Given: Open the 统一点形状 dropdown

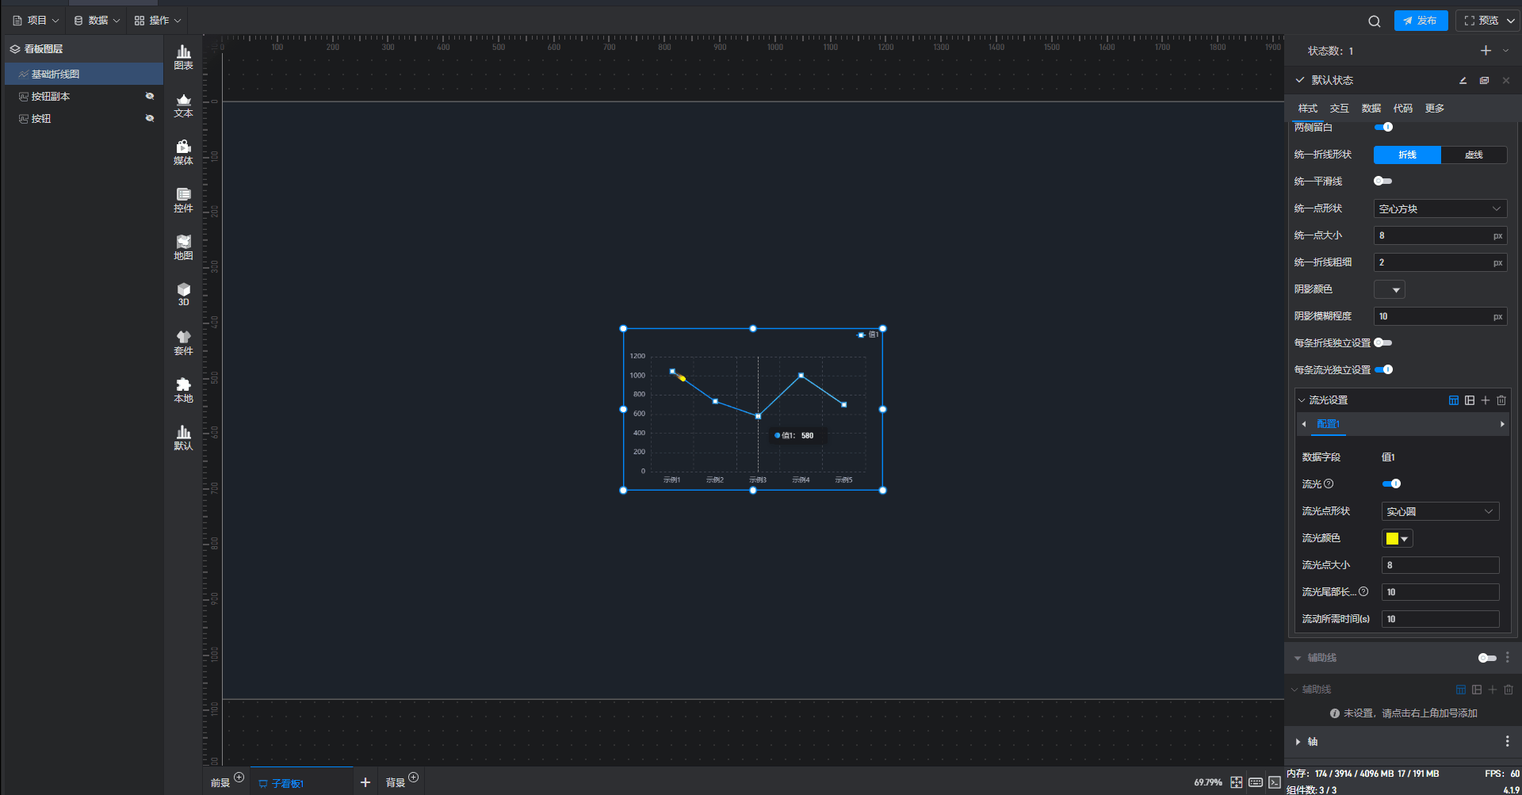Looking at the screenshot, I should [x=1440, y=208].
